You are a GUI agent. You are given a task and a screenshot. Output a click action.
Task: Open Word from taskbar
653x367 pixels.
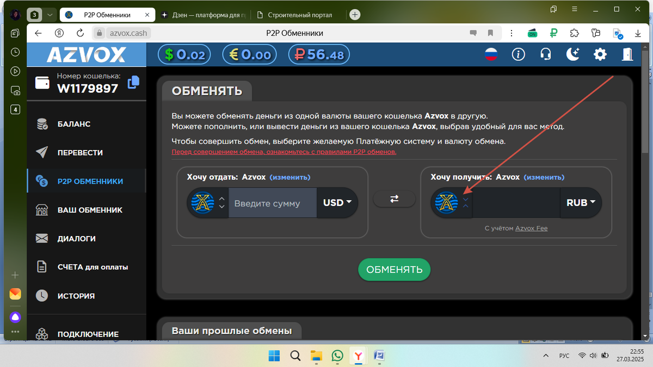(379, 356)
